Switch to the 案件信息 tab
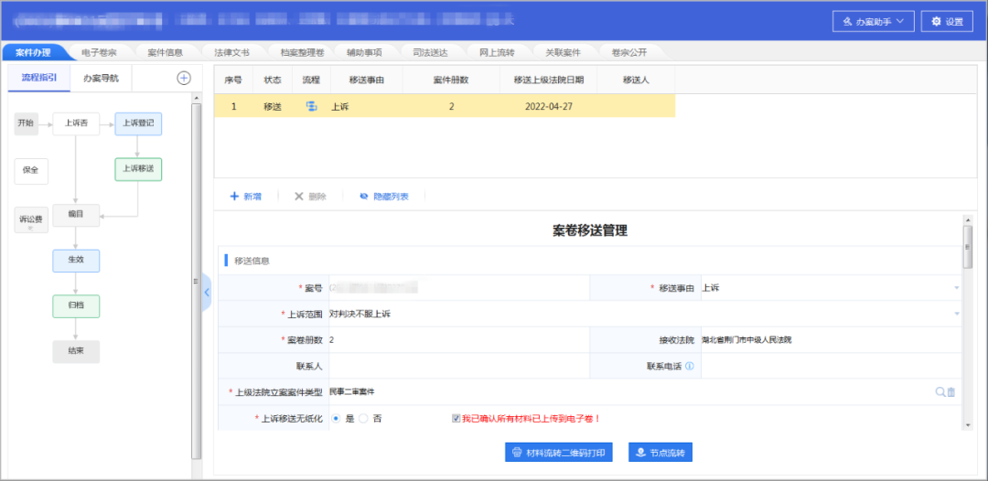This screenshot has width=988, height=481. point(165,52)
